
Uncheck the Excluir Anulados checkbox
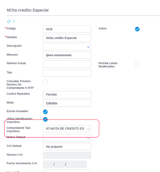(x=45, y=112)
